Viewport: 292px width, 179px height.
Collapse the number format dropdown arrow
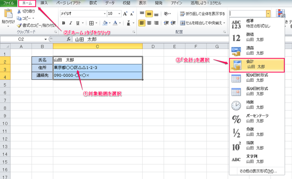click(x=268, y=14)
